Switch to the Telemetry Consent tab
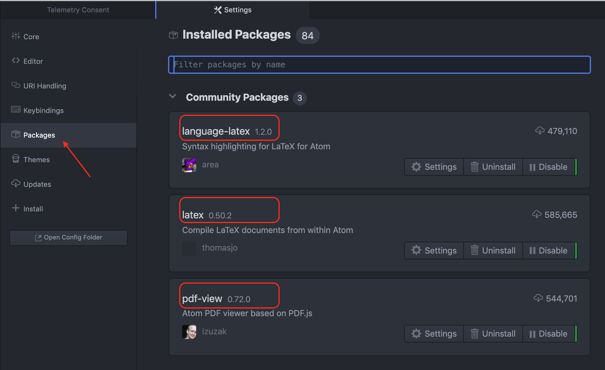The image size is (605, 370). pyautogui.click(x=78, y=10)
